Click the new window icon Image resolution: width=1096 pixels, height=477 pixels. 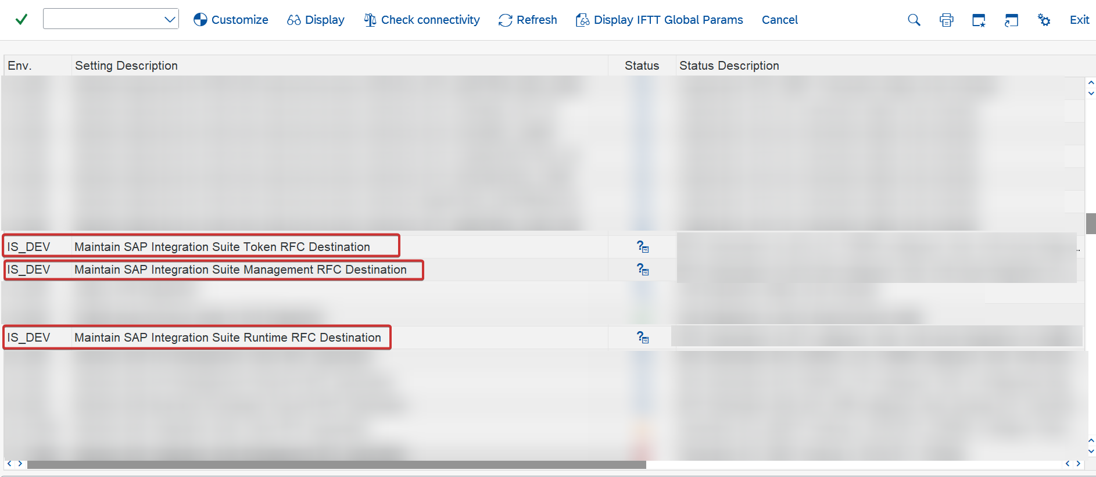(979, 20)
